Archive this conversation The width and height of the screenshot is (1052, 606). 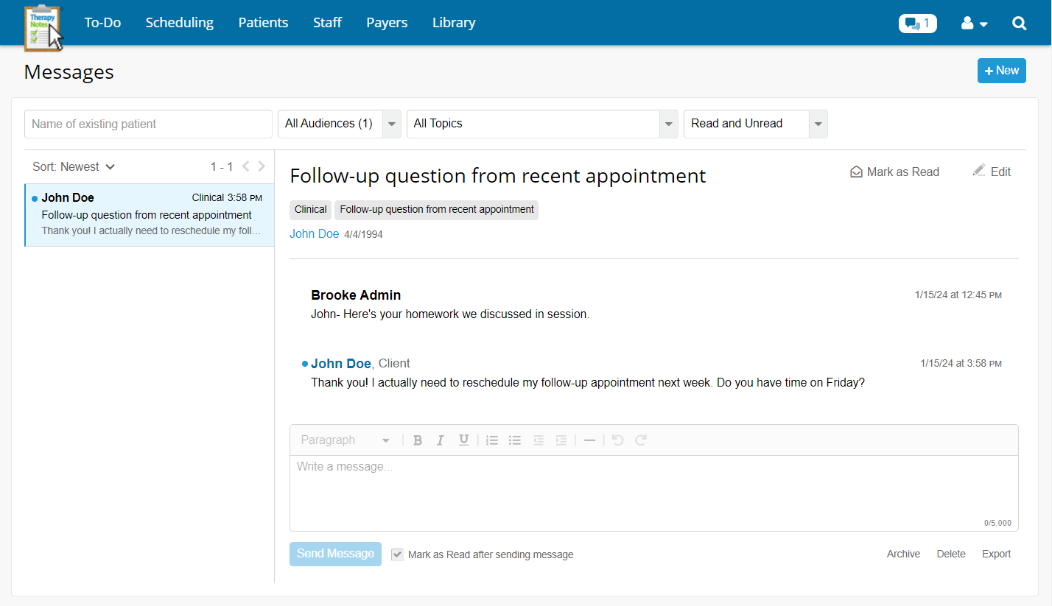tap(903, 554)
